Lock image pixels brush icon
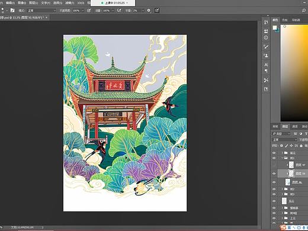 [x=287, y=146]
